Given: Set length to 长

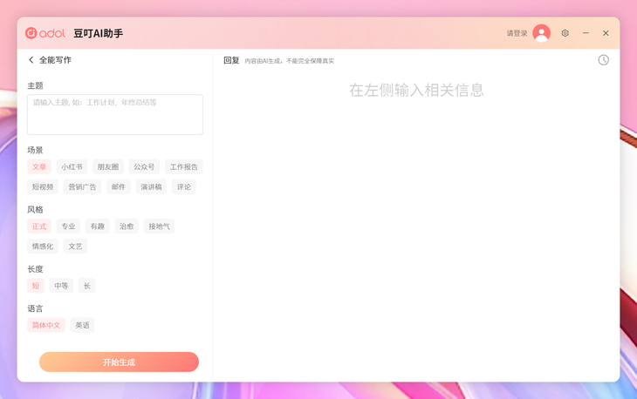Looking at the screenshot, I should [x=87, y=286].
